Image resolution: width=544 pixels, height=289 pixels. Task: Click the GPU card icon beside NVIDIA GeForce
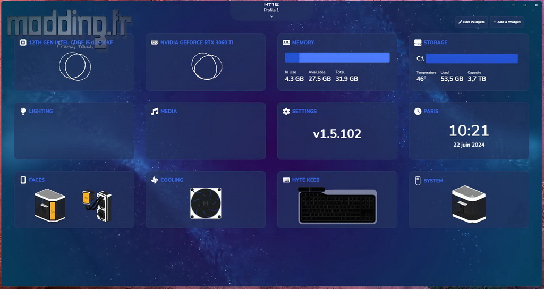click(x=155, y=42)
